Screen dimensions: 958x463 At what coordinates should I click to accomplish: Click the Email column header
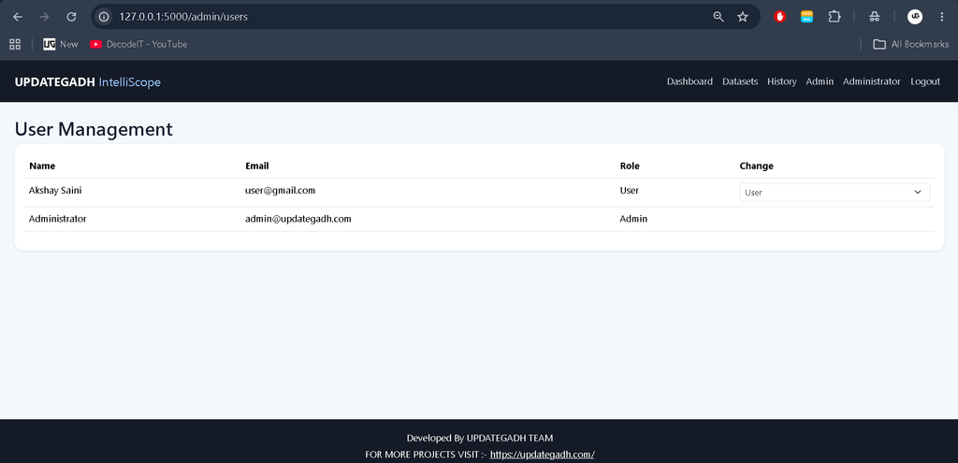[x=256, y=166]
